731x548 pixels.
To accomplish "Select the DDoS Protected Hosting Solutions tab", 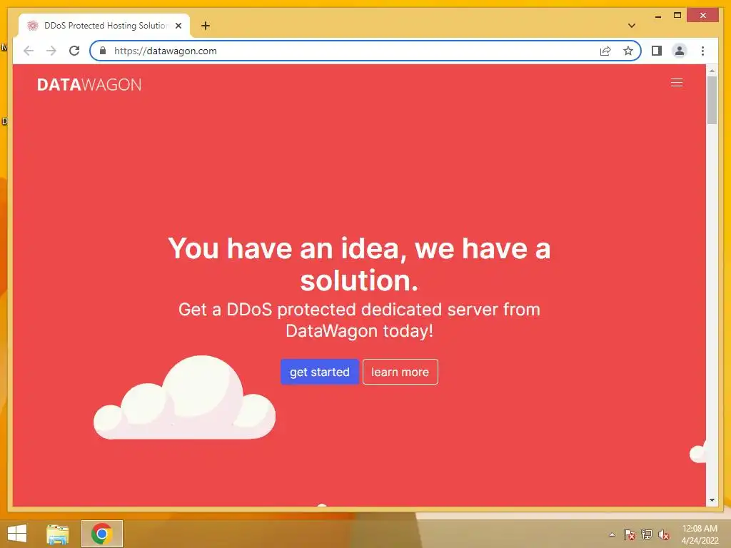I will click(x=104, y=26).
